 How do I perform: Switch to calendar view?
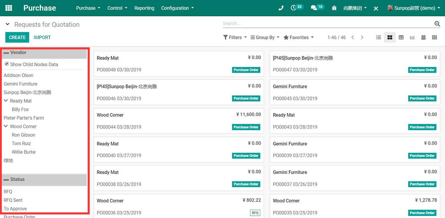(x=423, y=37)
